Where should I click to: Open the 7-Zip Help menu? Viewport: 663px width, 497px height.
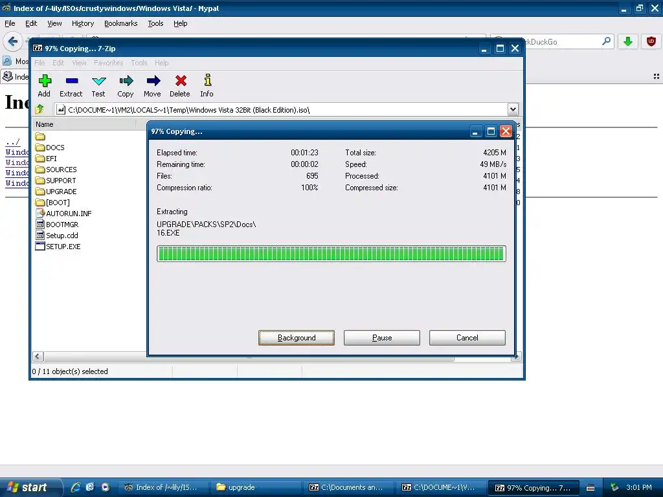coord(161,63)
